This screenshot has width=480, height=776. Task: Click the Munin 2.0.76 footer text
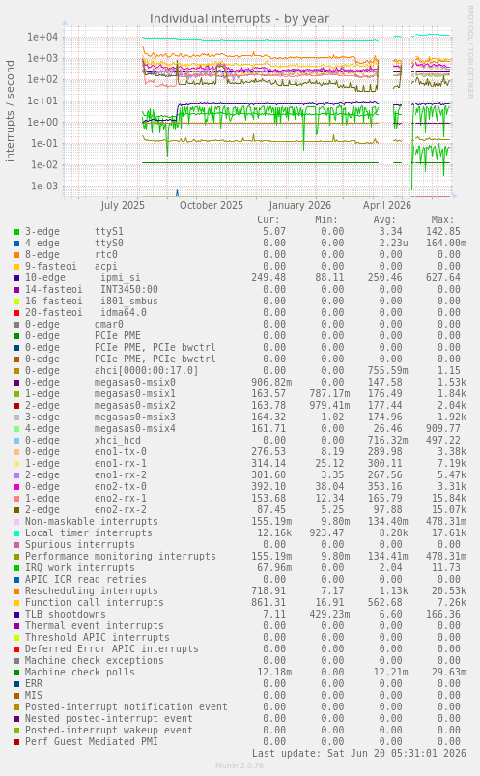point(240,765)
